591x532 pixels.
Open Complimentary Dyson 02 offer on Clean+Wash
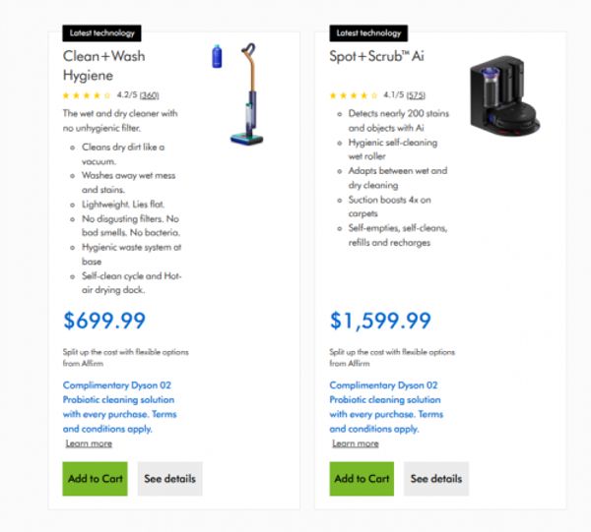(118, 407)
